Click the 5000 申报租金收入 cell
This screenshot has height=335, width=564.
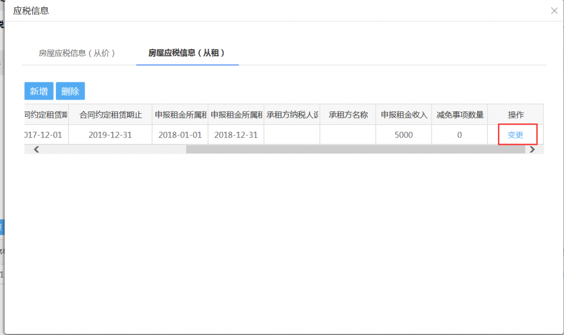(x=403, y=135)
